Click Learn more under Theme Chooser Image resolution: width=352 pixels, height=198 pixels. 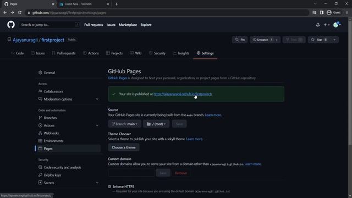point(194,139)
